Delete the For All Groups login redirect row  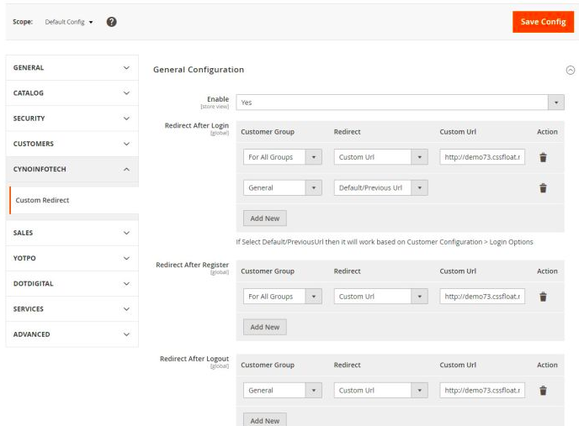pyautogui.click(x=543, y=157)
